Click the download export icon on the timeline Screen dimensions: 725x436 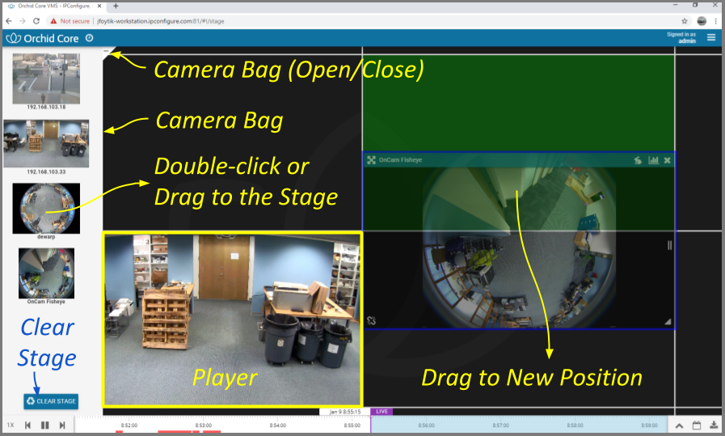(714, 425)
